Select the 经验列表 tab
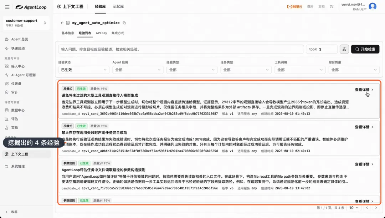Viewport: 385px width, 218px height. (85, 33)
